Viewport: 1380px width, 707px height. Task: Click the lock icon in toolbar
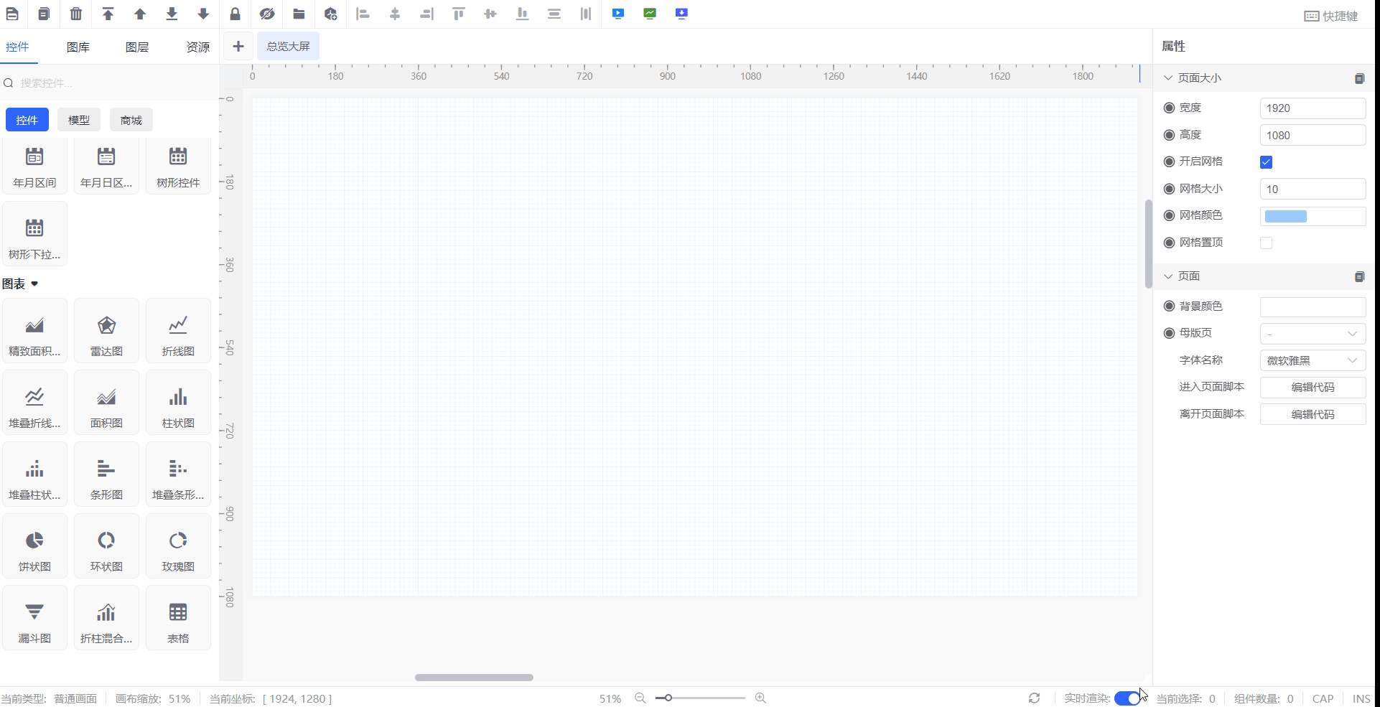tap(235, 14)
